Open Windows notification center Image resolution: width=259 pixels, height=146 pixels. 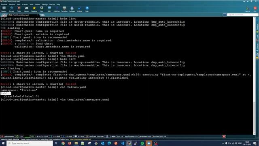pyautogui.click(x=255, y=143)
